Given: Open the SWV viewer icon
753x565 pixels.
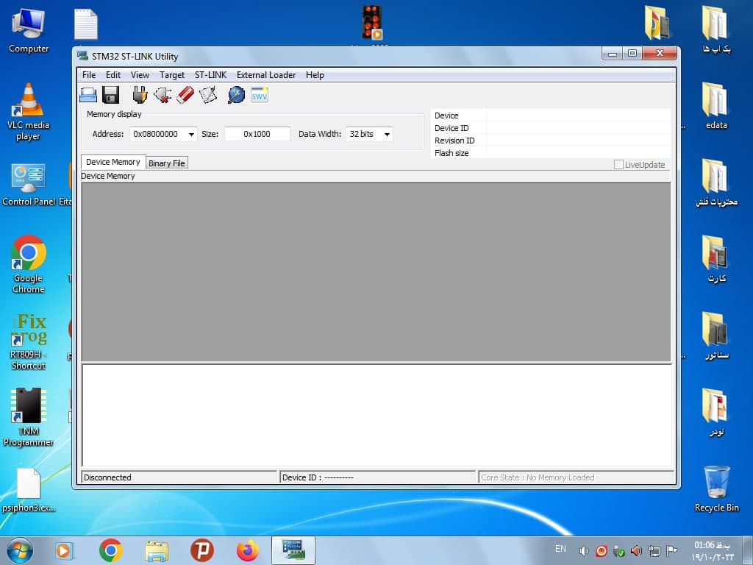Looking at the screenshot, I should 260,95.
